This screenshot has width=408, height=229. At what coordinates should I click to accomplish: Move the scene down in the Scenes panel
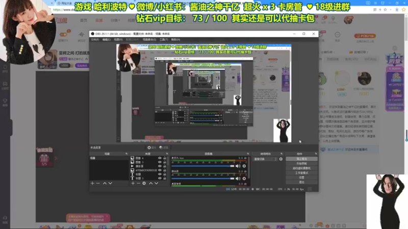click(110, 183)
